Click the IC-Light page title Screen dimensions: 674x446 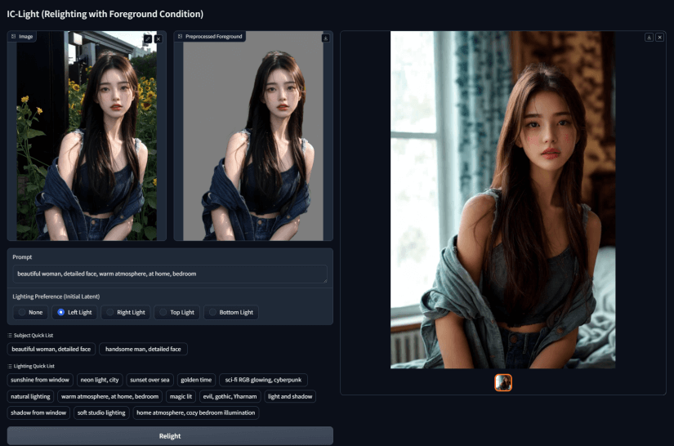(105, 14)
